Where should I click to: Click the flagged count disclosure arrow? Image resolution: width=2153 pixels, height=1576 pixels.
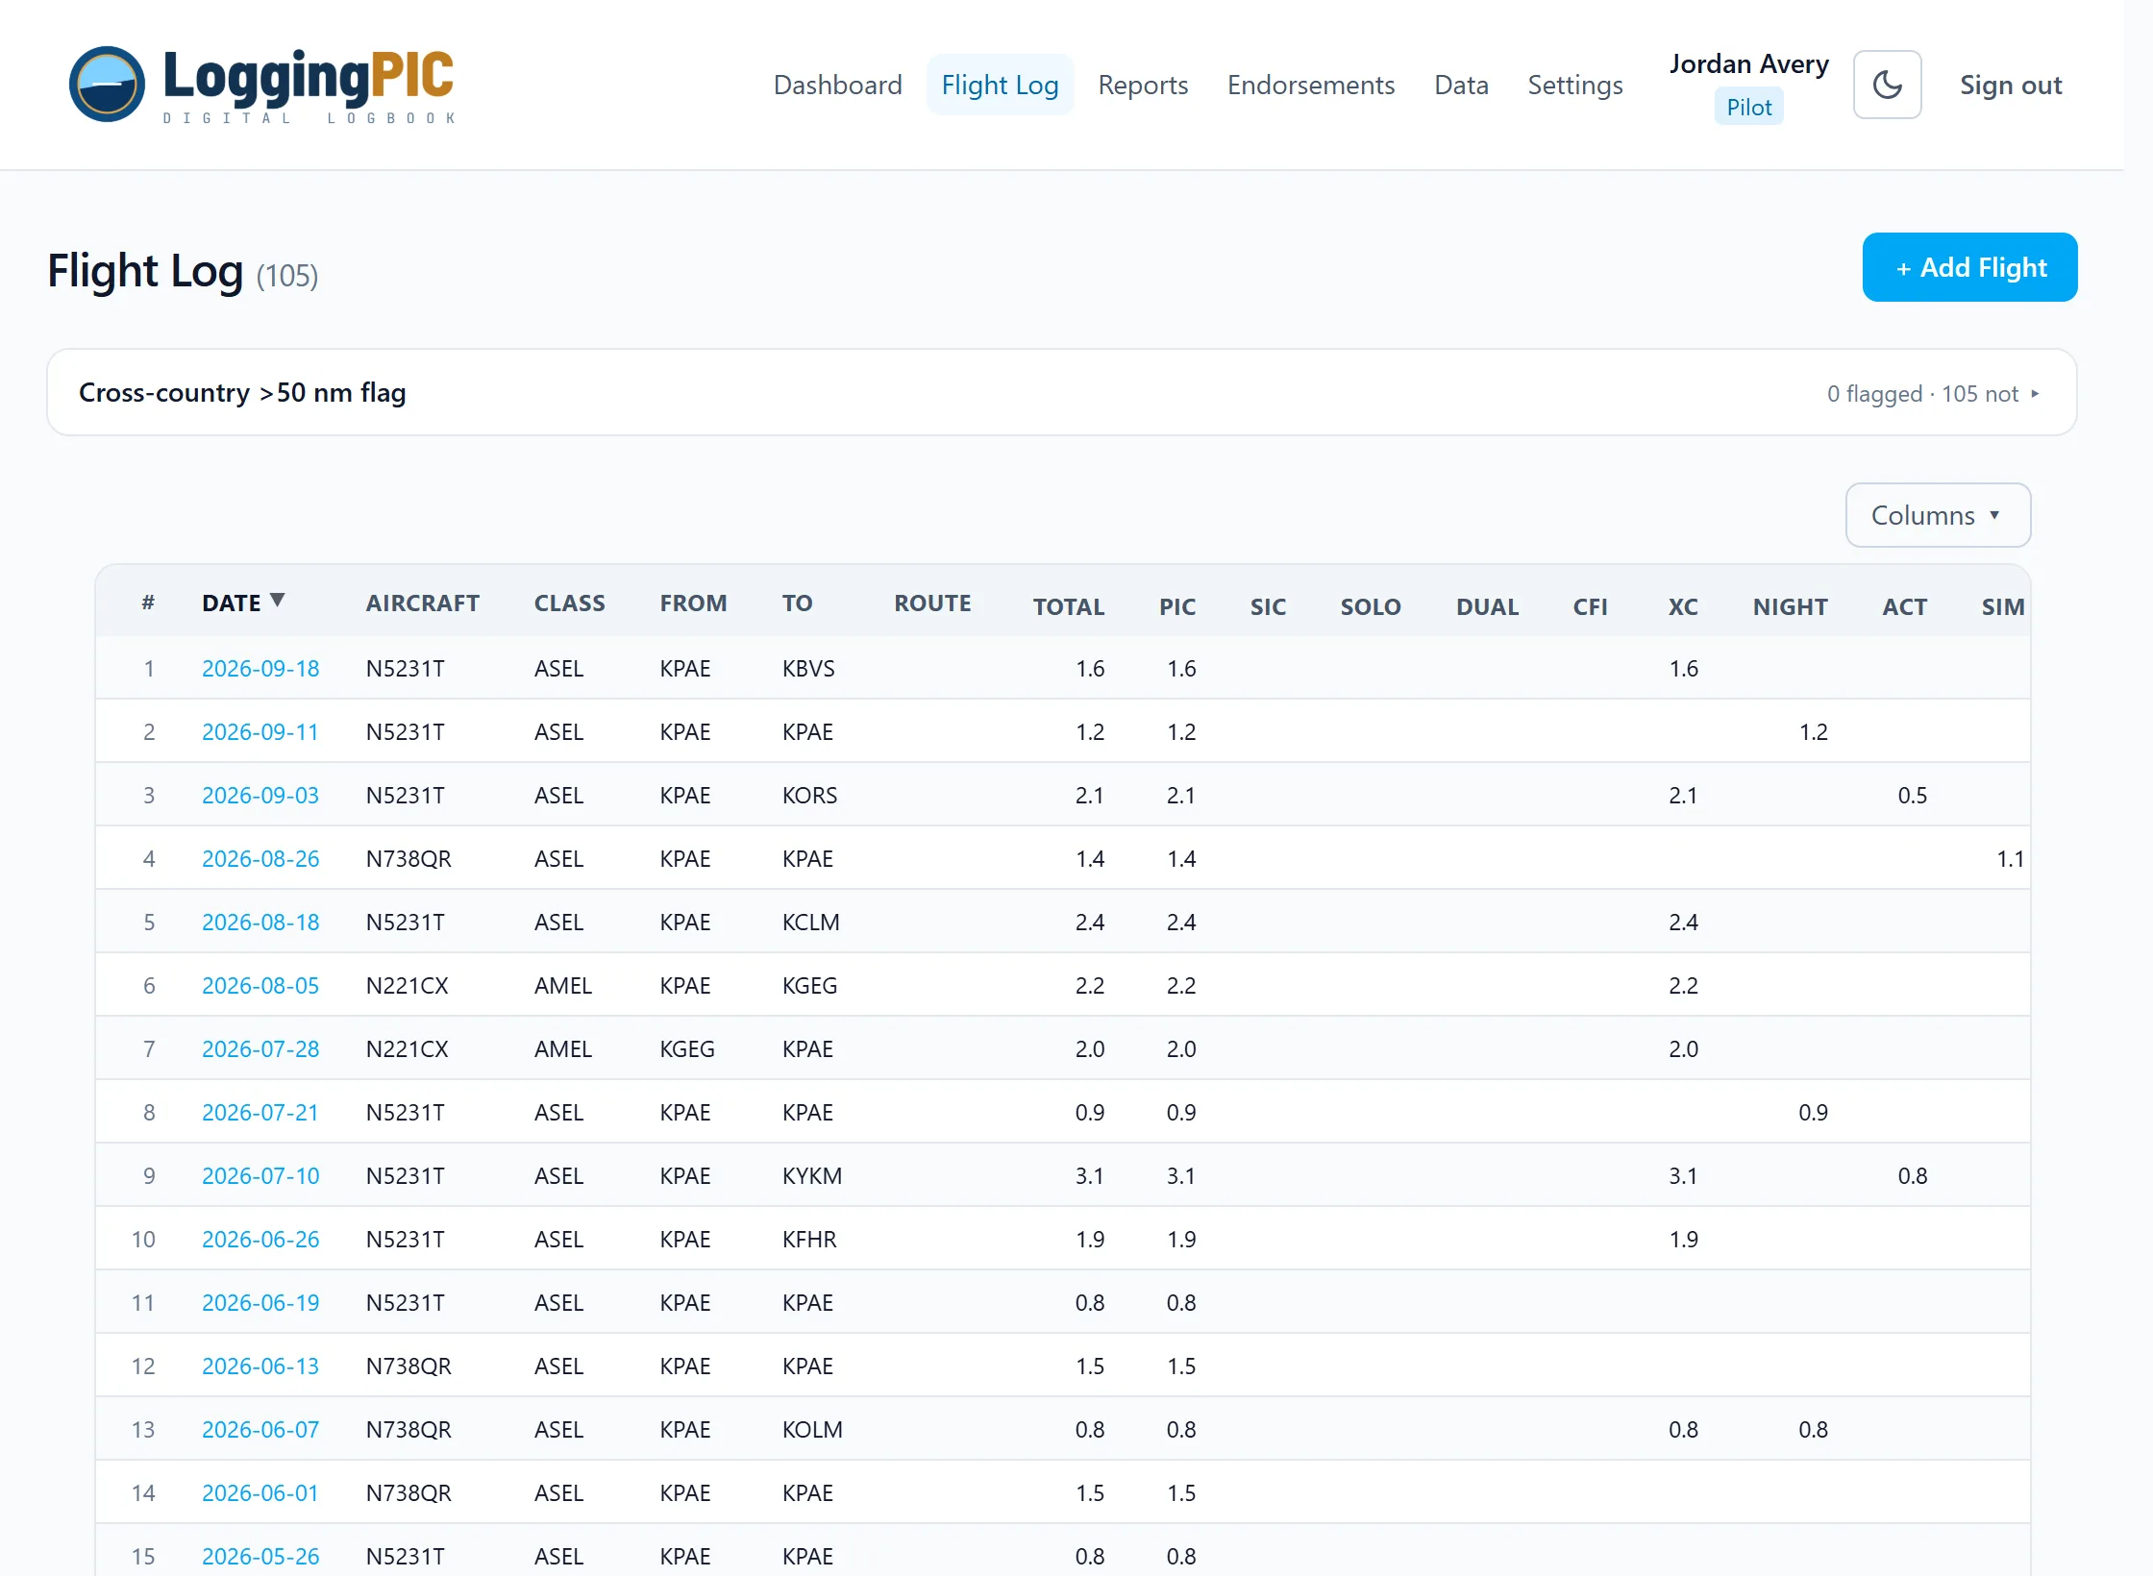point(2035,394)
